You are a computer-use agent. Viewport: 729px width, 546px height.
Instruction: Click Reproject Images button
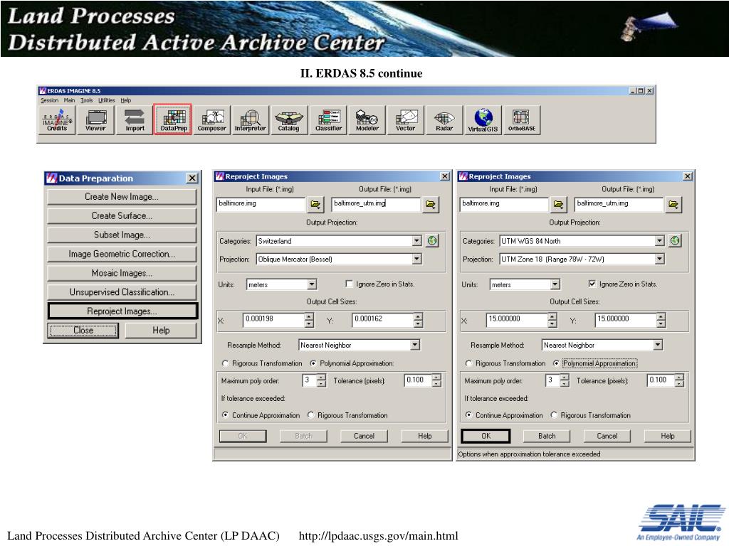122,311
